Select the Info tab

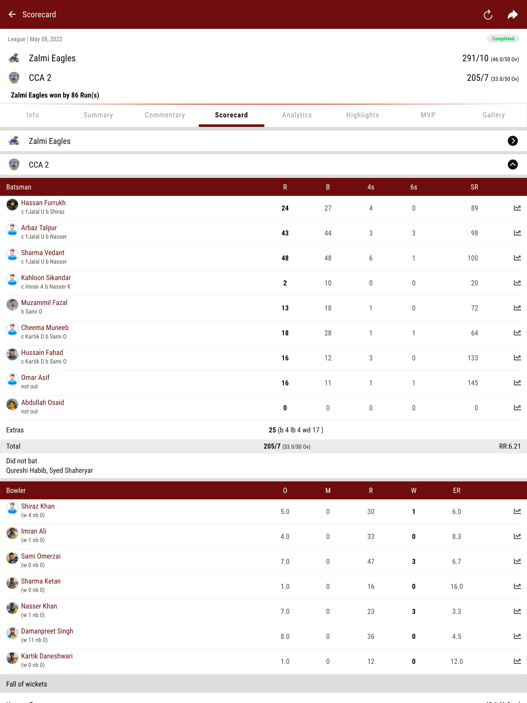click(x=33, y=115)
